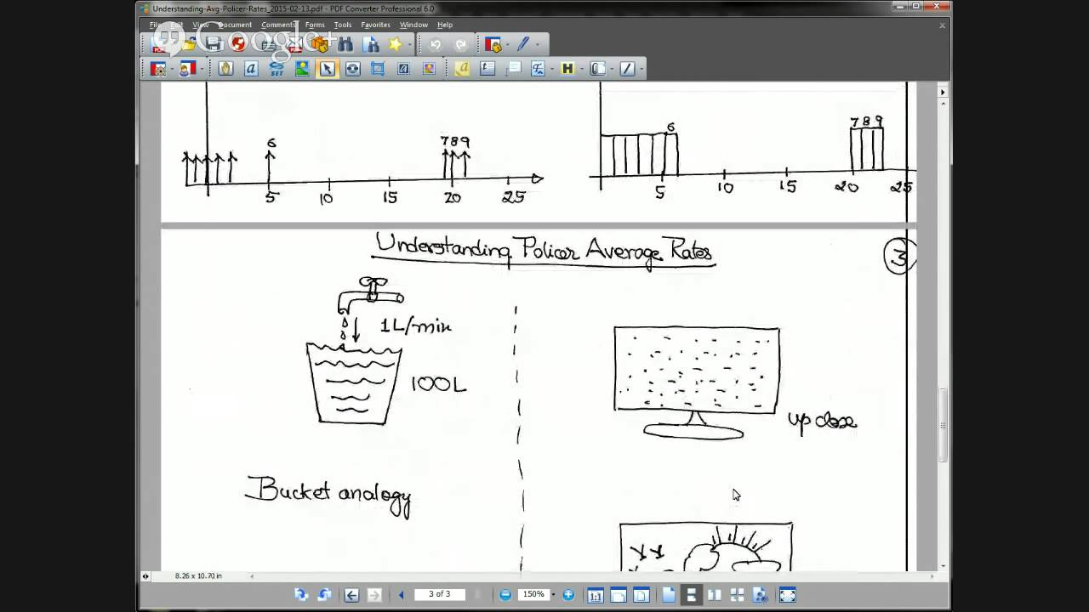Click the image tool icon

[x=302, y=69]
